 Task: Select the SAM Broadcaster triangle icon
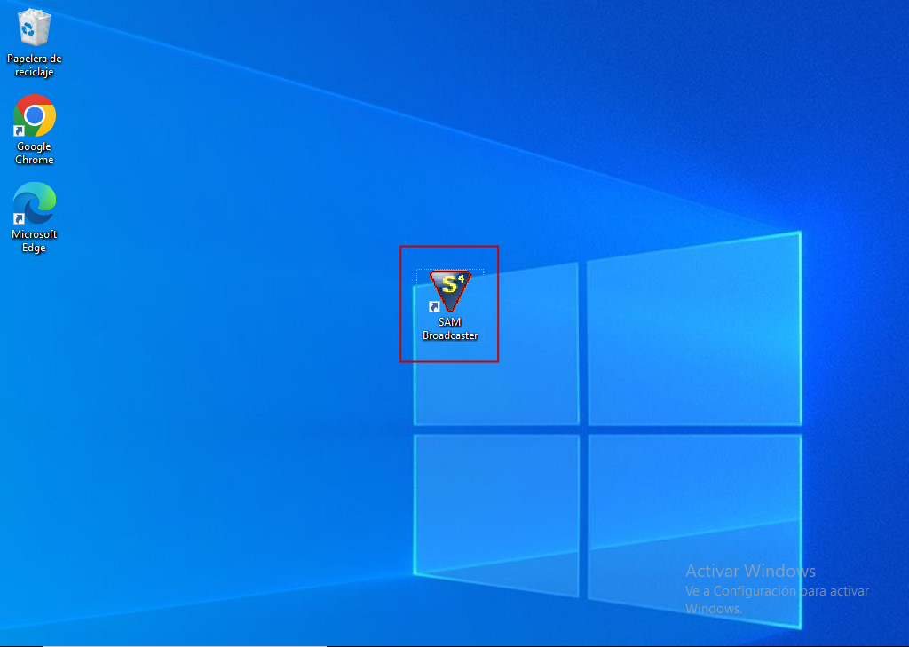(x=450, y=290)
